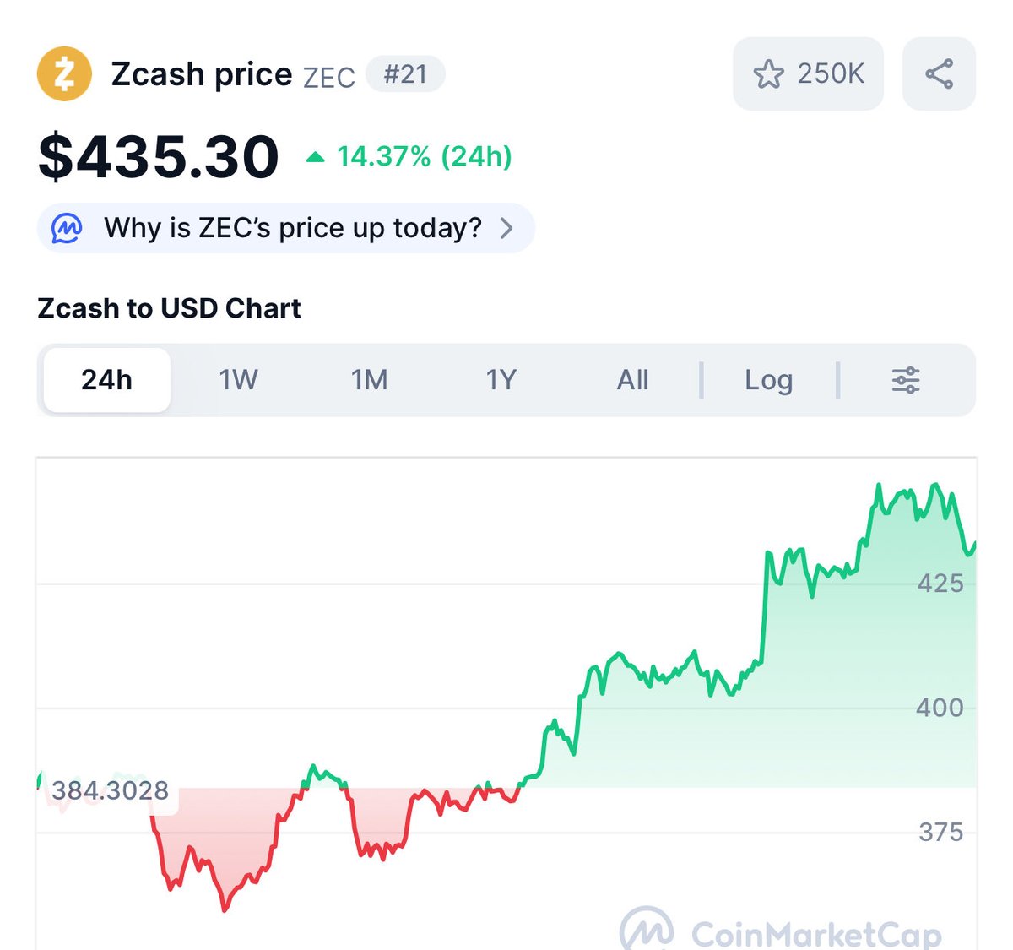Show the 1Y chart range
Screen dimensions: 1013x950
coord(501,380)
